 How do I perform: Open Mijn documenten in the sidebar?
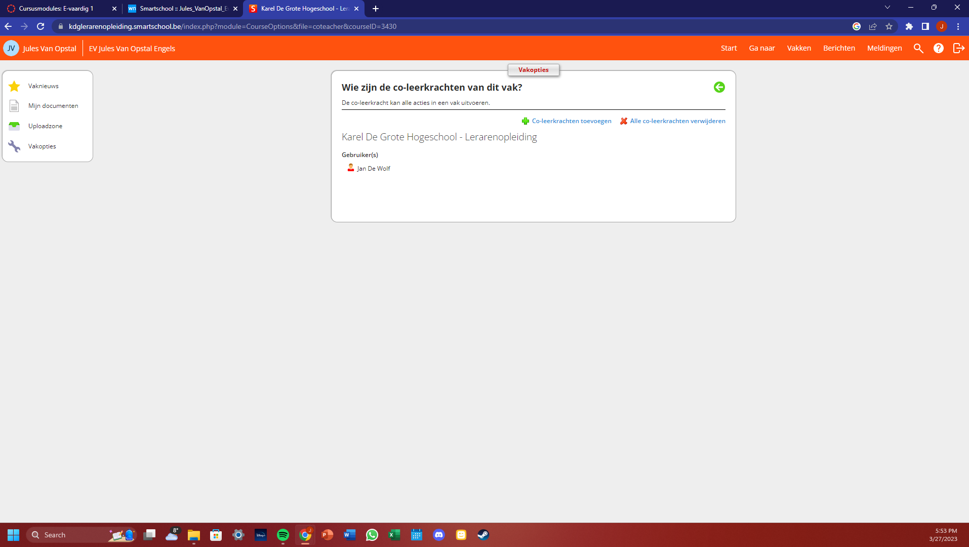tap(53, 106)
